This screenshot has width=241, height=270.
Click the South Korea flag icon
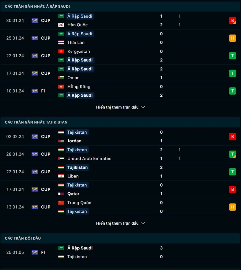(x=61, y=25)
